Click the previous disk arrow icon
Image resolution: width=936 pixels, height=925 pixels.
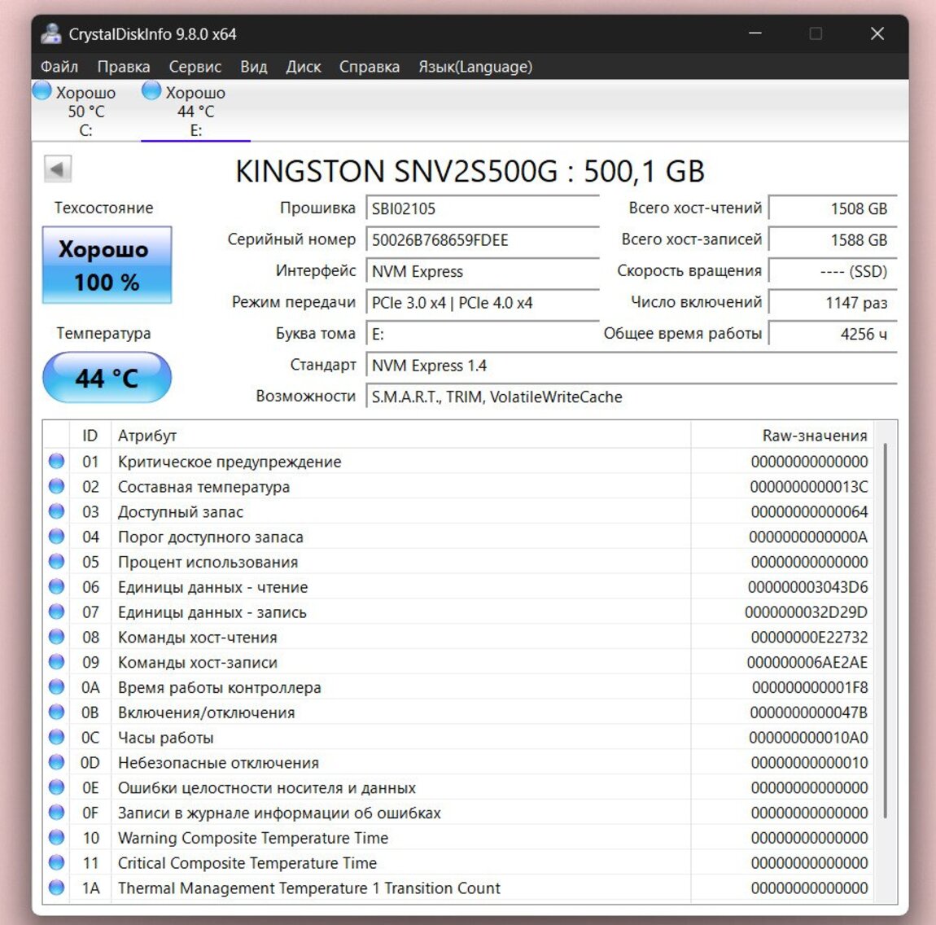tap(57, 169)
